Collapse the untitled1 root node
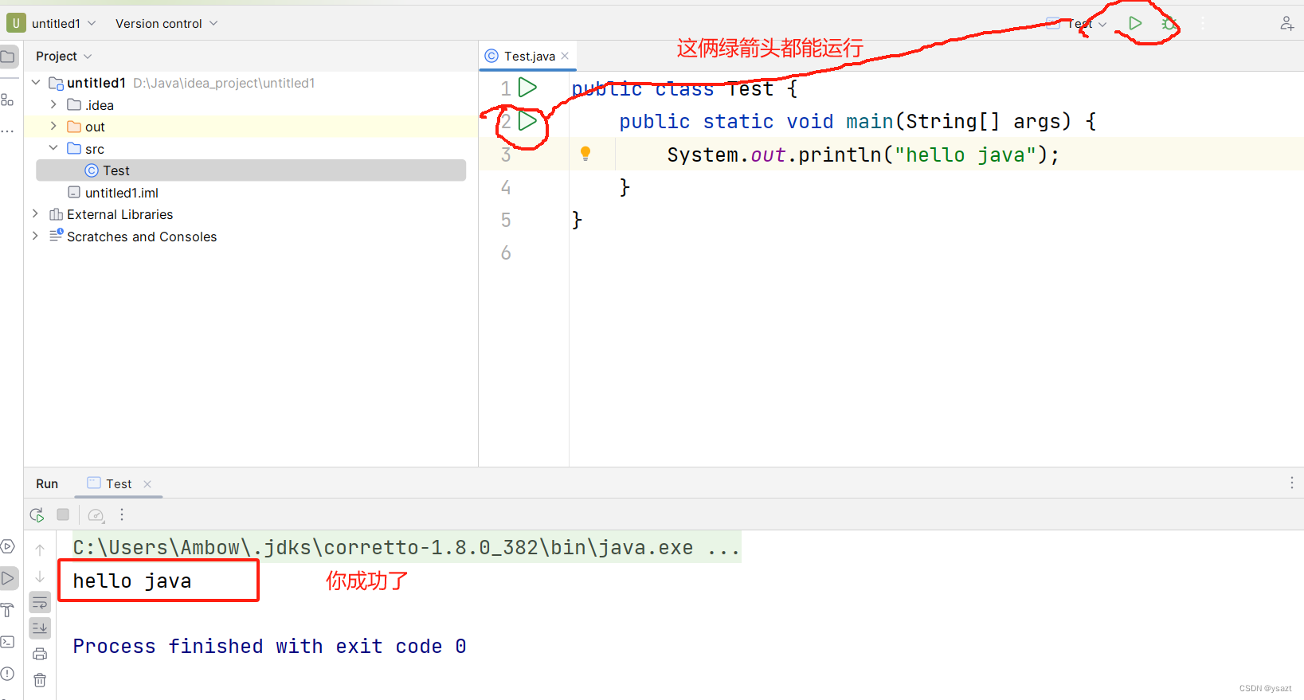 pos(36,82)
